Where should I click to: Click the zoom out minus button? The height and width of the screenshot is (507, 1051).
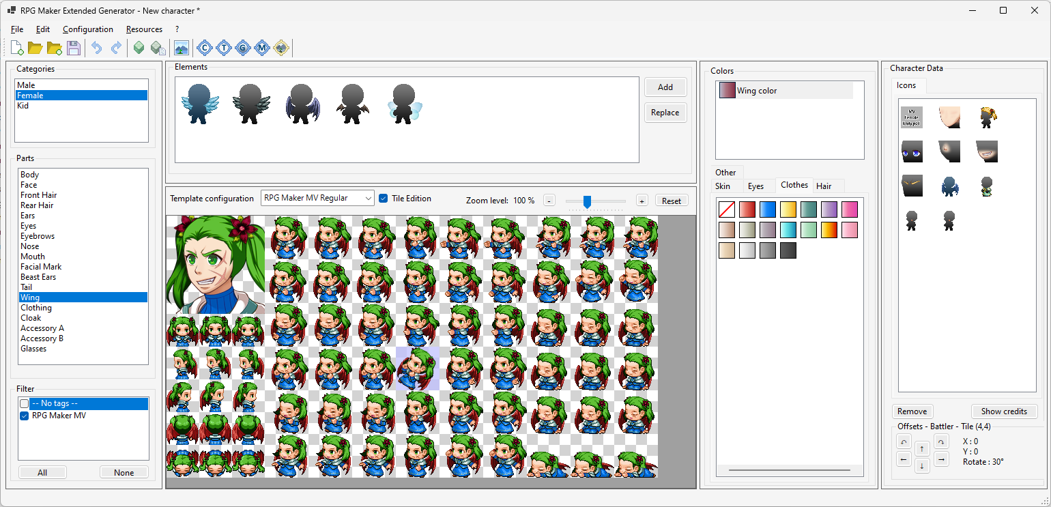tap(549, 201)
